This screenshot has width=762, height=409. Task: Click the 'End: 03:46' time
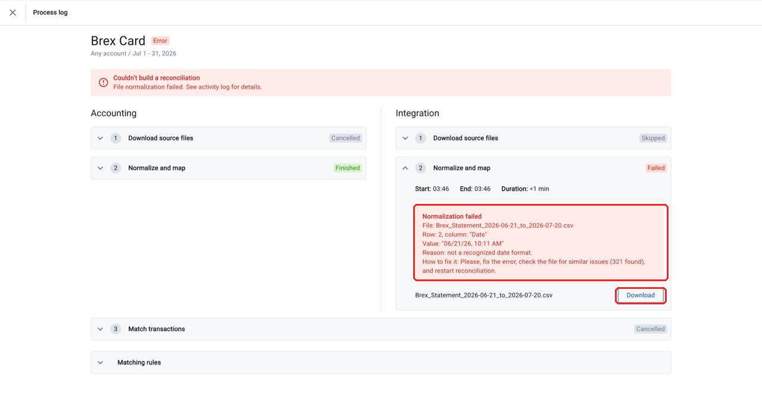coord(475,189)
